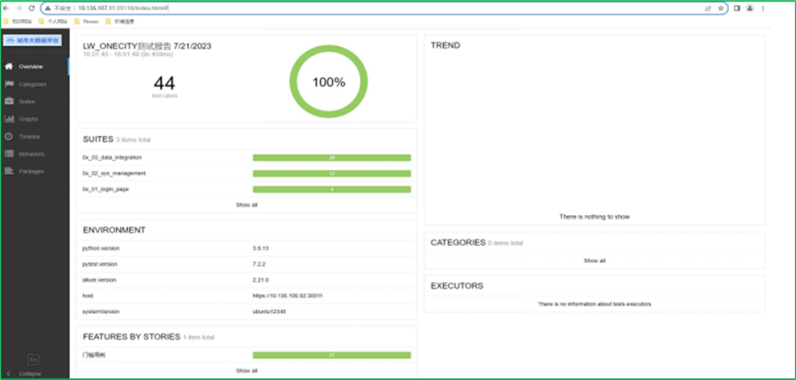Click the browser address bar URL

click(129, 7)
